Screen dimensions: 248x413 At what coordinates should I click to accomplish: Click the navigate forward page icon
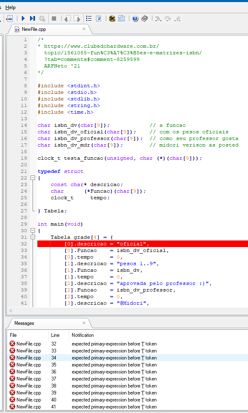(x=77, y=19)
